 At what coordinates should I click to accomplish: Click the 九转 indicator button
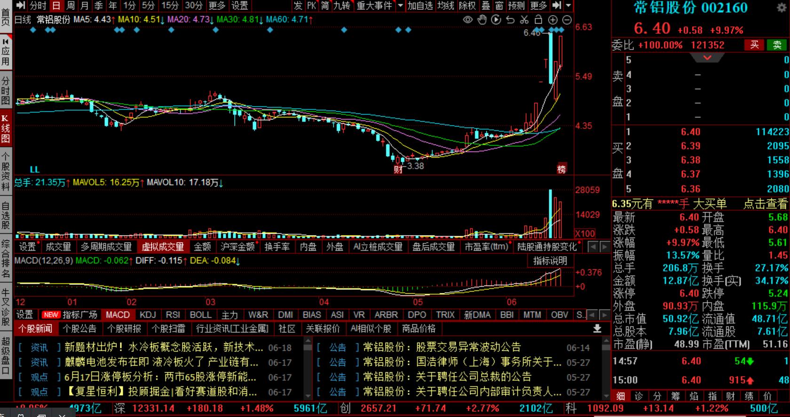coord(342,6)
